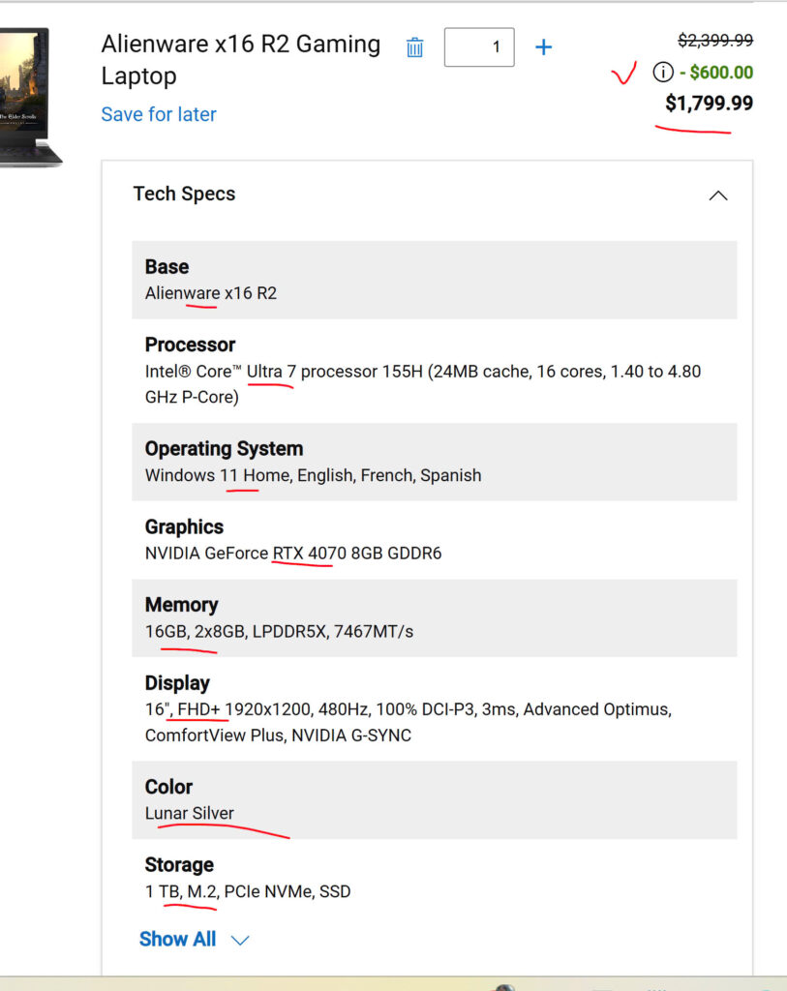
Task: Click the $1,799.99 final price
Action: [x=709, y=103]
